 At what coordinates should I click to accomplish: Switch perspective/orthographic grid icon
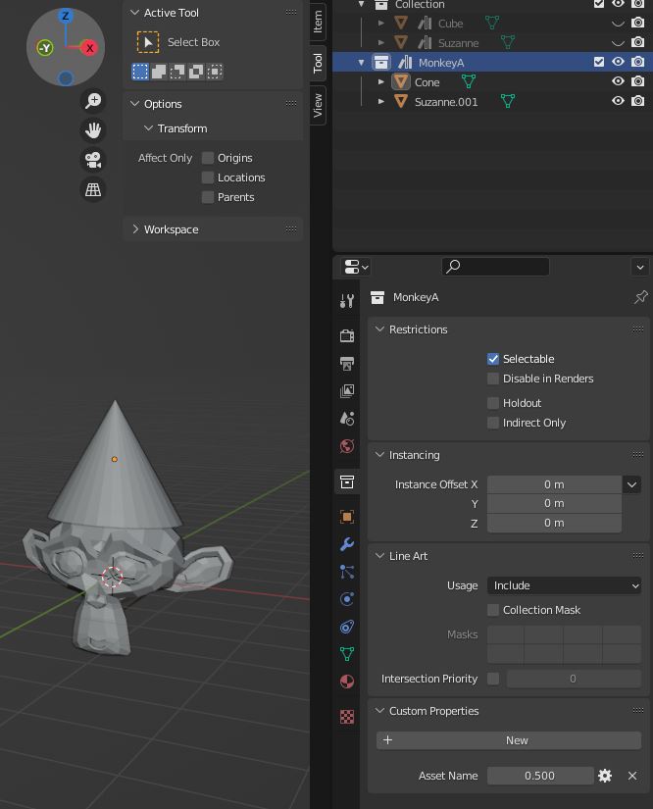(93, 190)
